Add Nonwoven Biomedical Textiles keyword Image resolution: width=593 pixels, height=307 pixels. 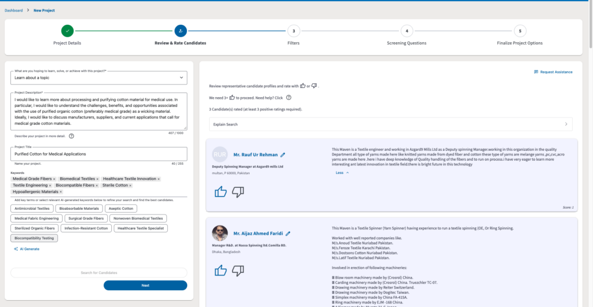click(138, 219)
